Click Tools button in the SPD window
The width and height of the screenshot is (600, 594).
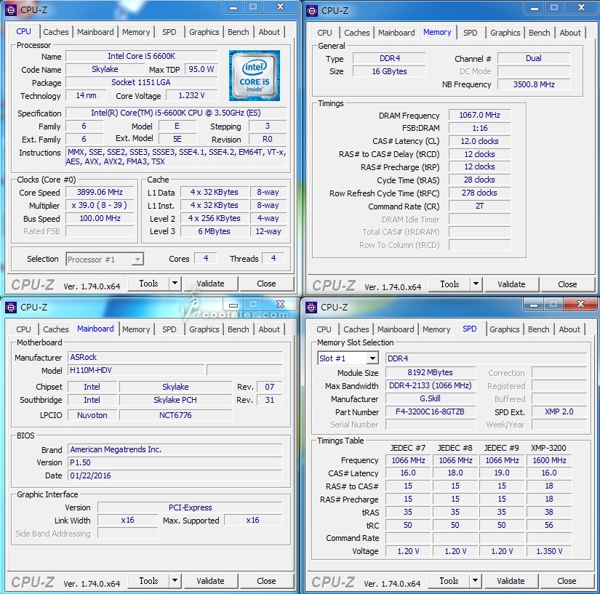click(x=449, y=581)
